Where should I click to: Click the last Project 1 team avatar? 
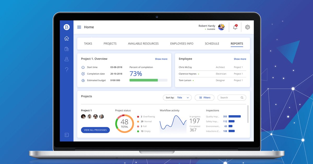coord(101,117)
